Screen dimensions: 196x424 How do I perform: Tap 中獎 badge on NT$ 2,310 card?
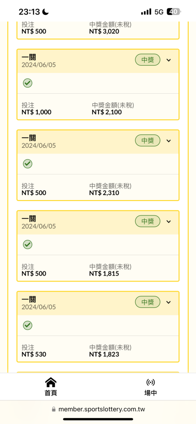148,140
